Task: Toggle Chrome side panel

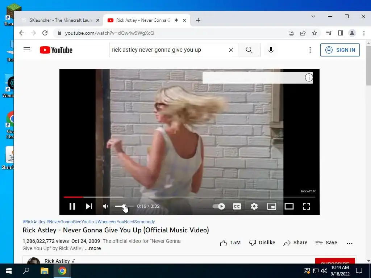Action: 341,33
